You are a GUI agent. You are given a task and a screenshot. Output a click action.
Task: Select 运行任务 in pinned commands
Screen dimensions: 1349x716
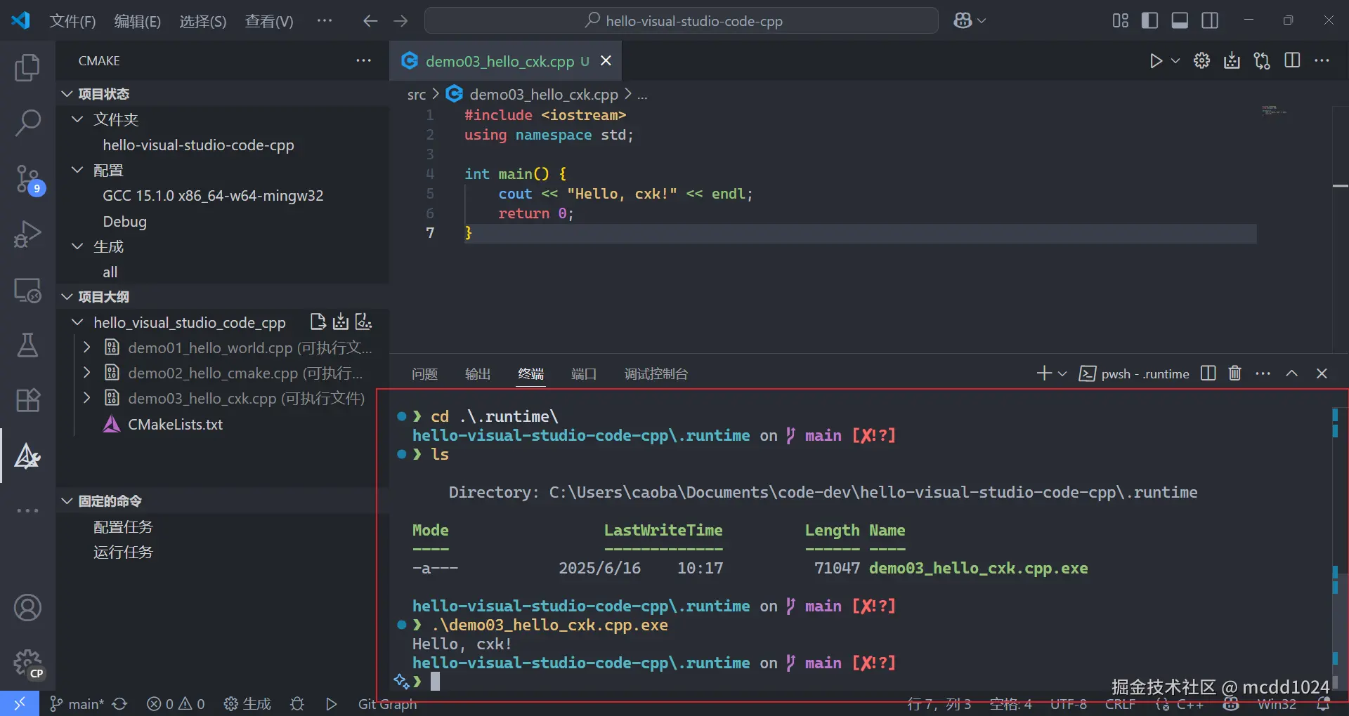click(123, 552)
